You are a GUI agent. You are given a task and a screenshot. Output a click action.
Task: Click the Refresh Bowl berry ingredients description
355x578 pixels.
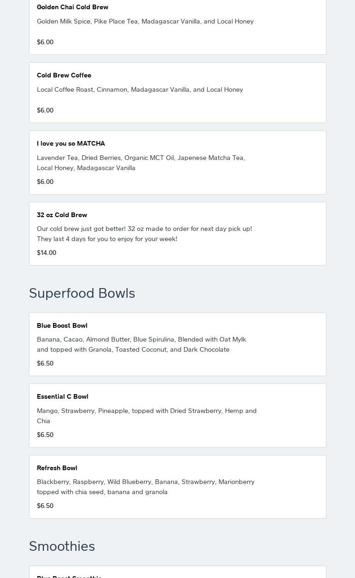(x=146, y=487)
